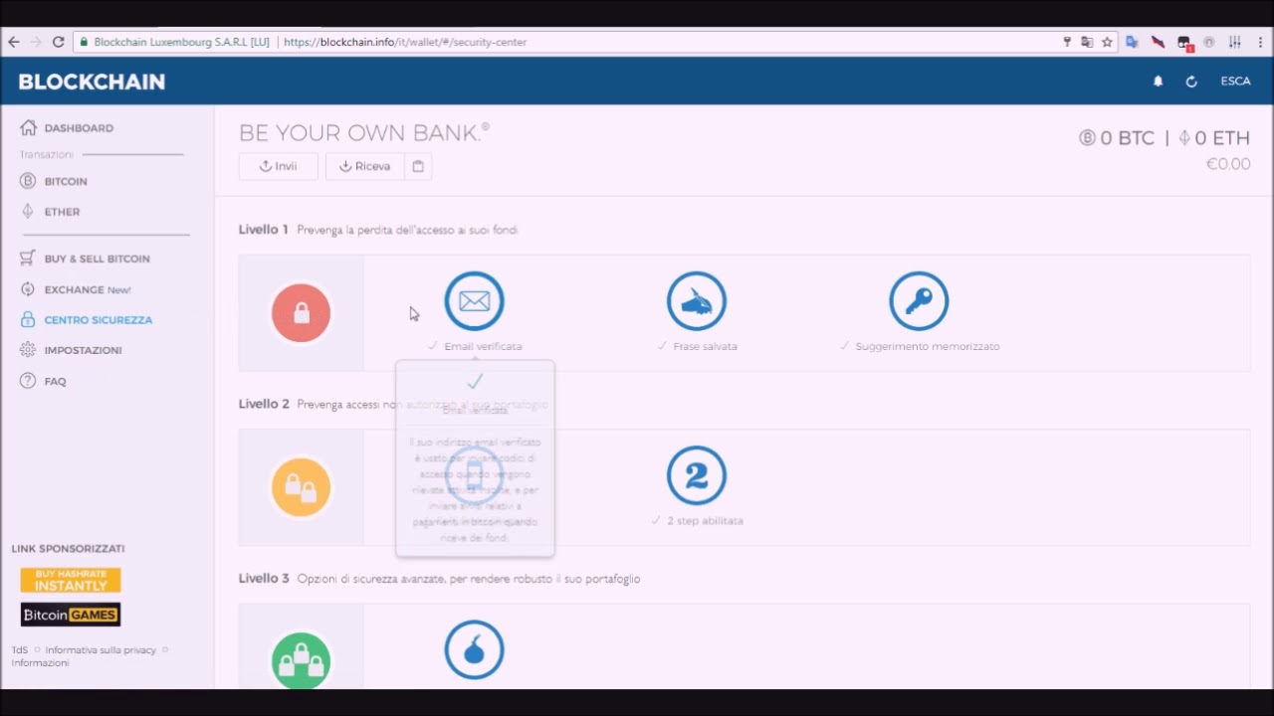
Task: Click the red arrow extension icon
Action: click(x=1158, y=42)
